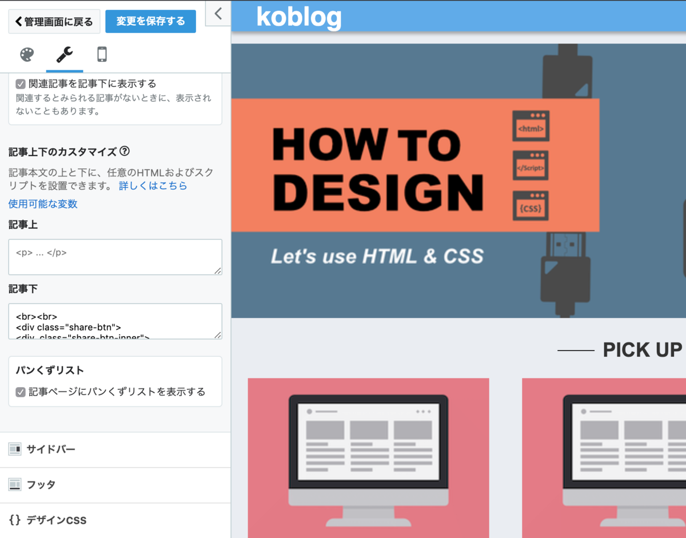686x538 pixels.
Task: Select the wrench customize tab
Action: coord(64,55)
